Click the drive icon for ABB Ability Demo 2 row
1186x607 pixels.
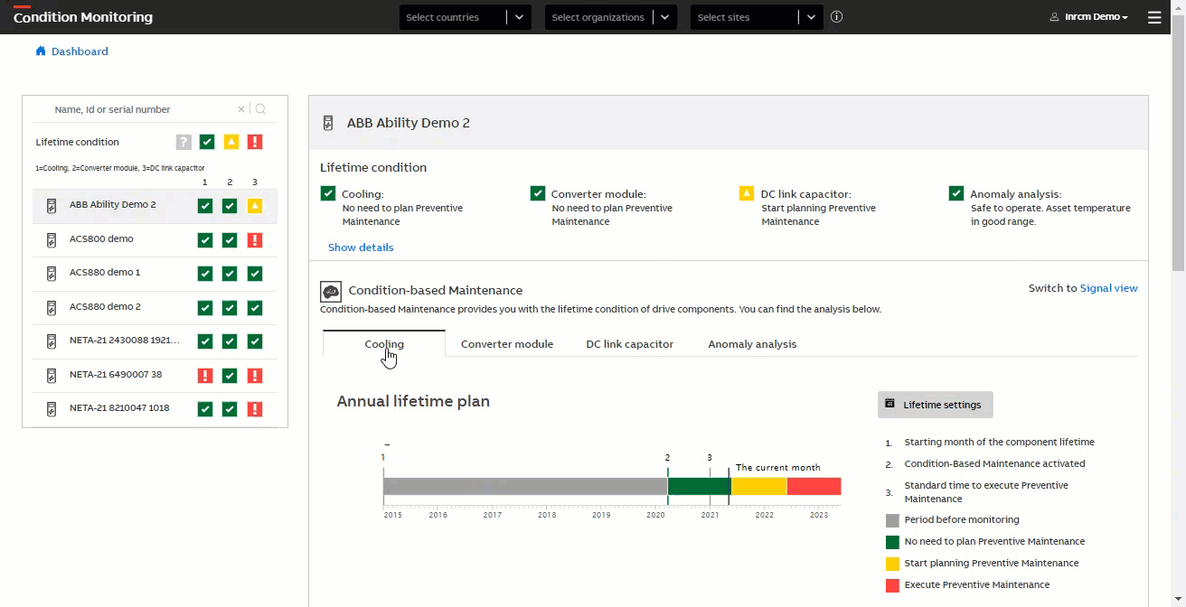click(52, 205)
